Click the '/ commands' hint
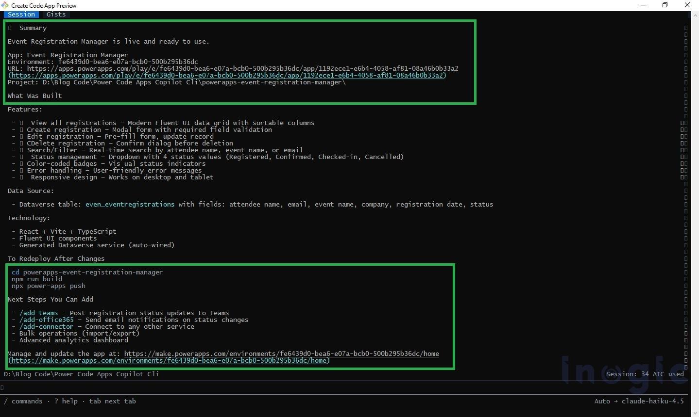The width and height of the screenshot is (699, 417). tap(23, 401)
